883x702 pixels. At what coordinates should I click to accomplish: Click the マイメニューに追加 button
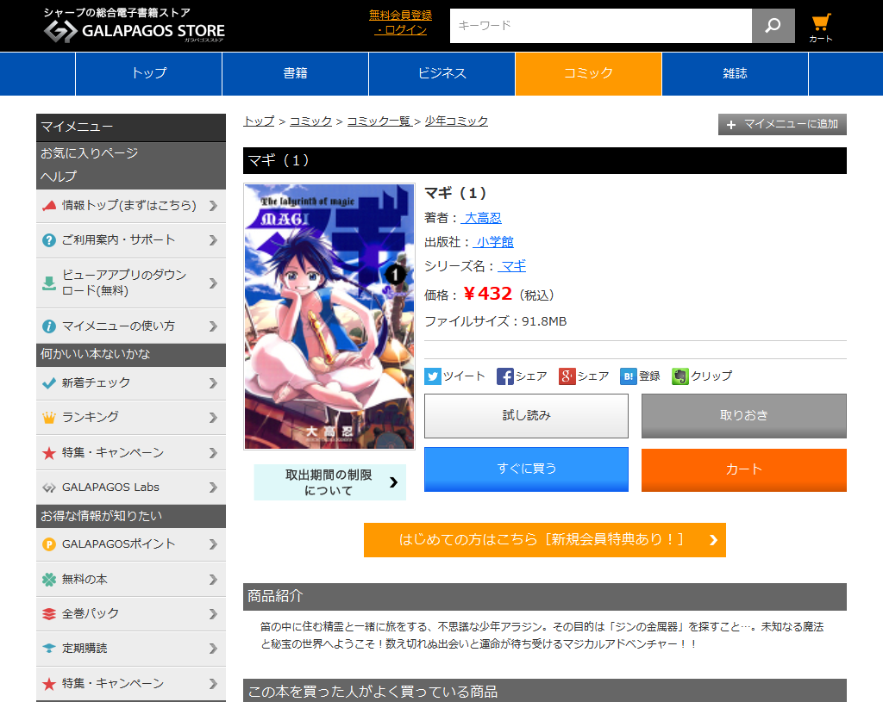pyautogui.click(x=782, y=125)
